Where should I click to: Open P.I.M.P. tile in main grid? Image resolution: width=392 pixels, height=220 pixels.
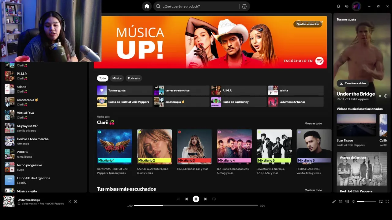pyautogui.click(x=239, y=90)
